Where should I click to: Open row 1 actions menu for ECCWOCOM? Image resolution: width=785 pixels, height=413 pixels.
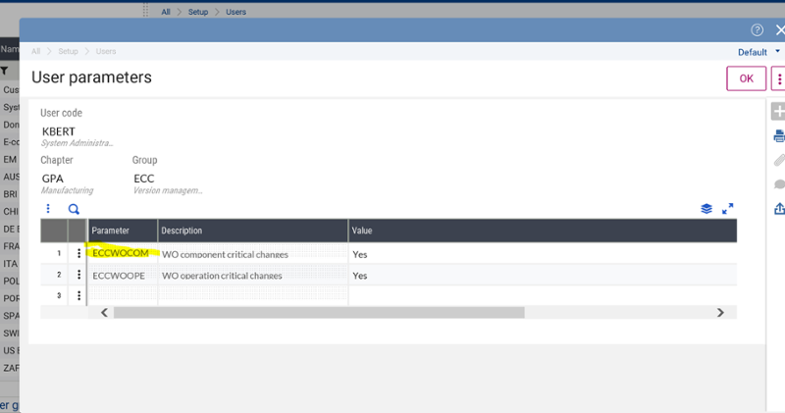pos(78,253)
